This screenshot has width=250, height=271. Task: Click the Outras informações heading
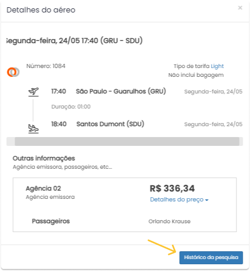[44, 158]
